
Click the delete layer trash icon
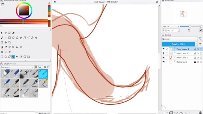(x=200, y=113)
